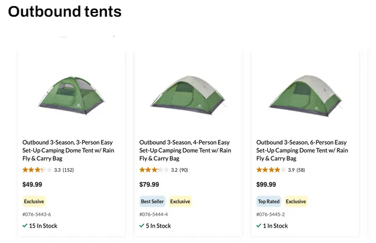Click the Exclusive badge on $49.99 tent

point(34,202)
